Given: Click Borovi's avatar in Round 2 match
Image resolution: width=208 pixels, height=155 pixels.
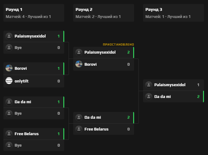Looking at the screenshot, I should 79,64.
